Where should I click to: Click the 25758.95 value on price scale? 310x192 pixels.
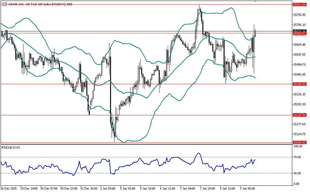point(299,15)
